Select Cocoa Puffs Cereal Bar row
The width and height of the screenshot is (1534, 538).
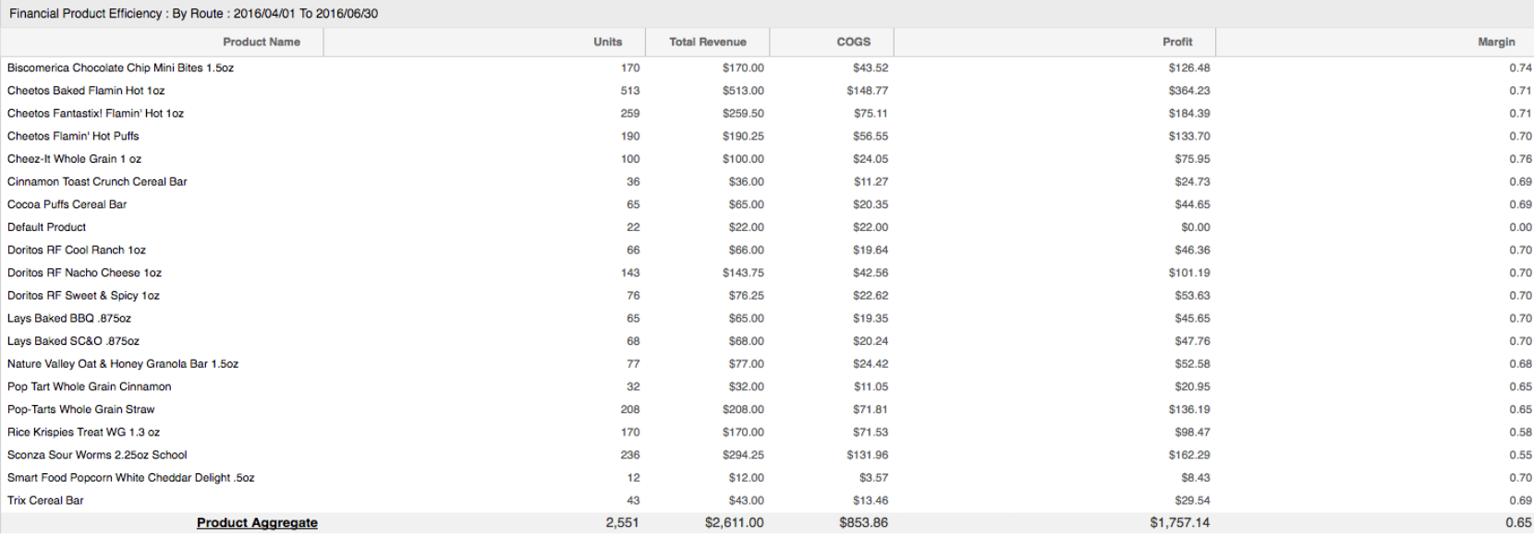[767, 204]
